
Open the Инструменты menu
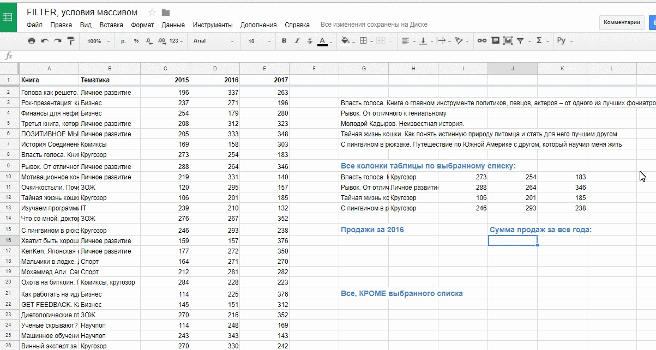click(213, 25)
